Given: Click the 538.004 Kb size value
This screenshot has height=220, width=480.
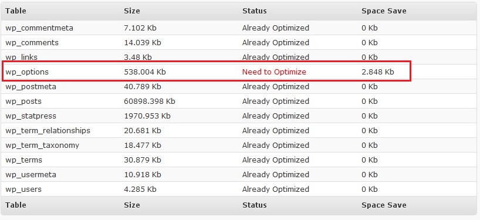Looking at the screenshot, I should [x=145, y=72].
